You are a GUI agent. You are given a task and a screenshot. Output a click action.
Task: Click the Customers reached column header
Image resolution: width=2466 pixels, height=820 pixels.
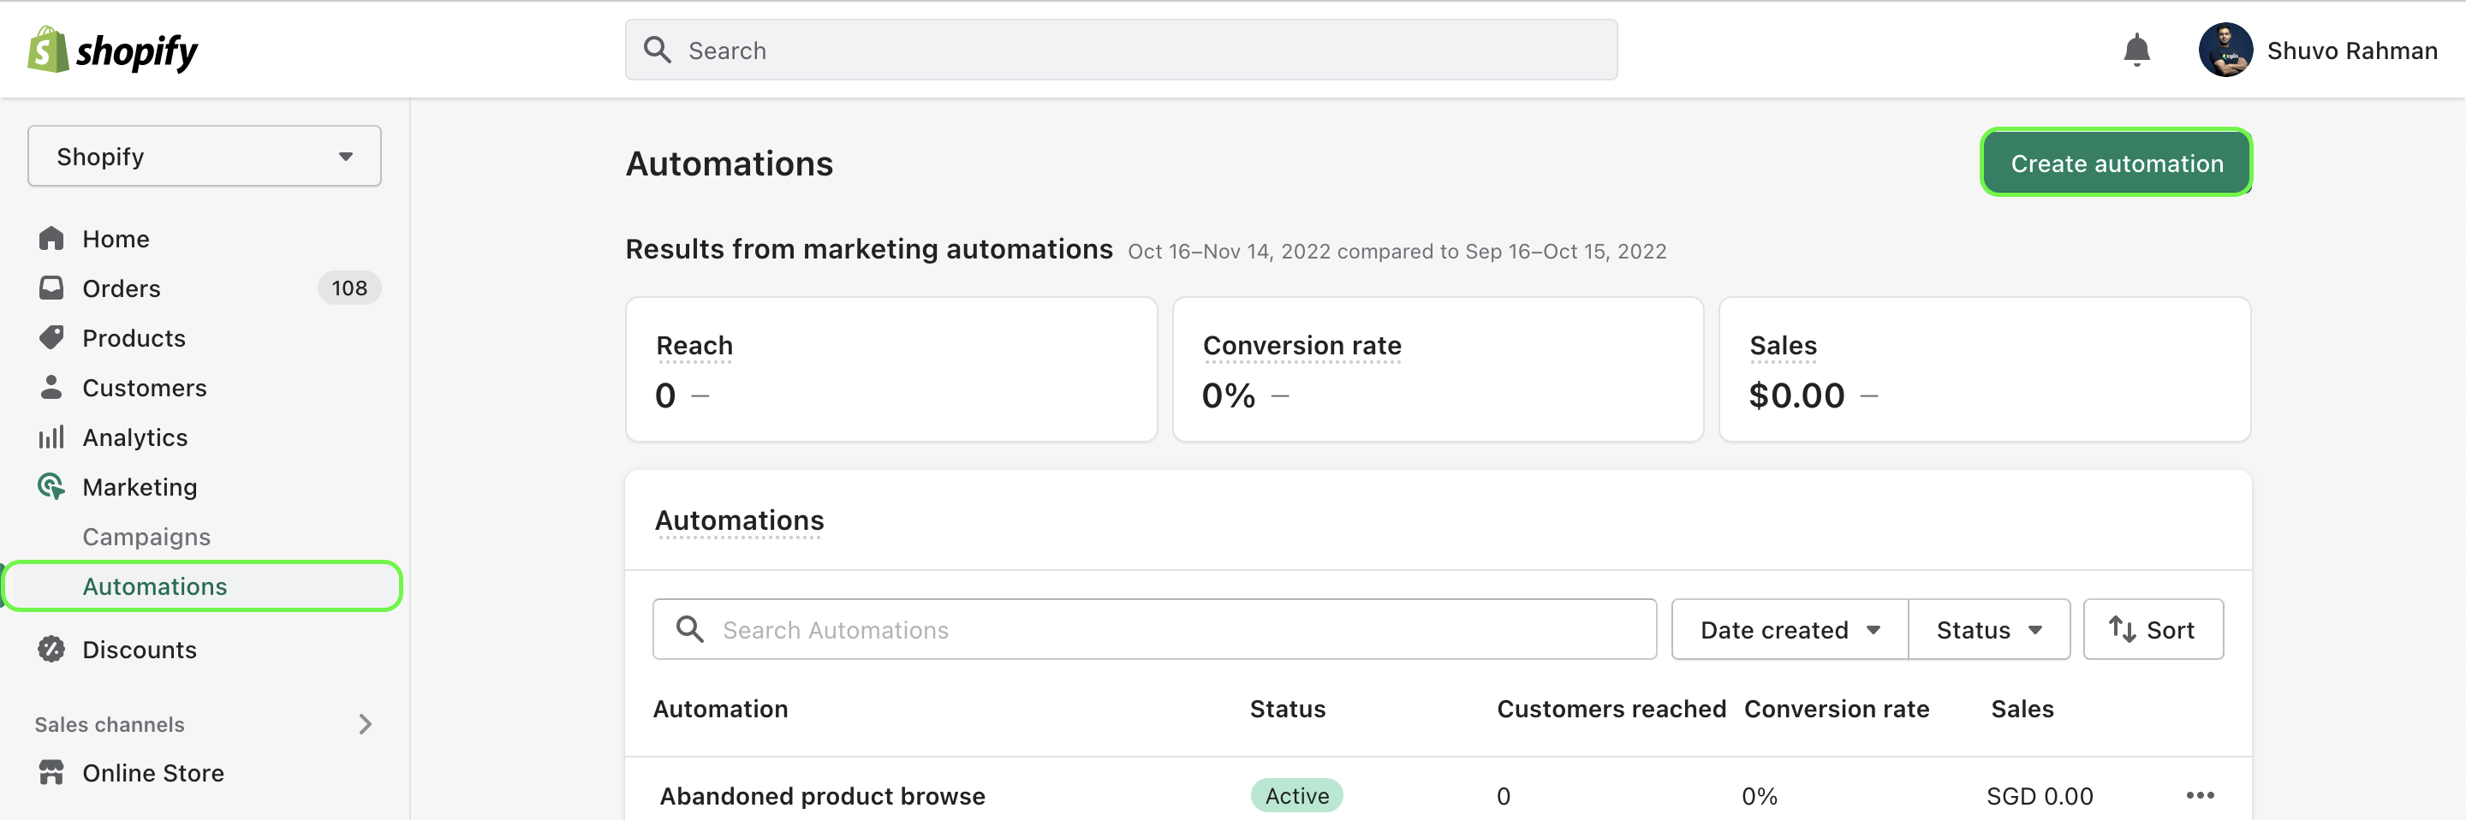tap(1611, 708)
